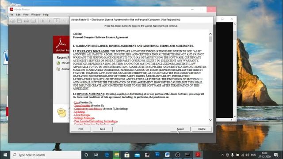This screenshot has width=283, height=159.
Task: Click the Adobe Reader logo in title bar
Action: pos(11,9)
